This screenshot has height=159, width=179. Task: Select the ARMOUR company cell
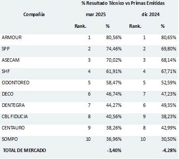12,37
